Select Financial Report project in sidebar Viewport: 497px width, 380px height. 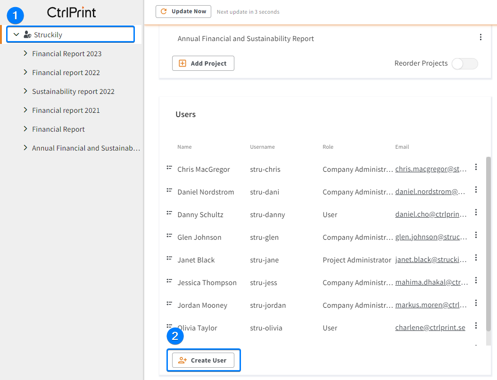click(58, 129)
